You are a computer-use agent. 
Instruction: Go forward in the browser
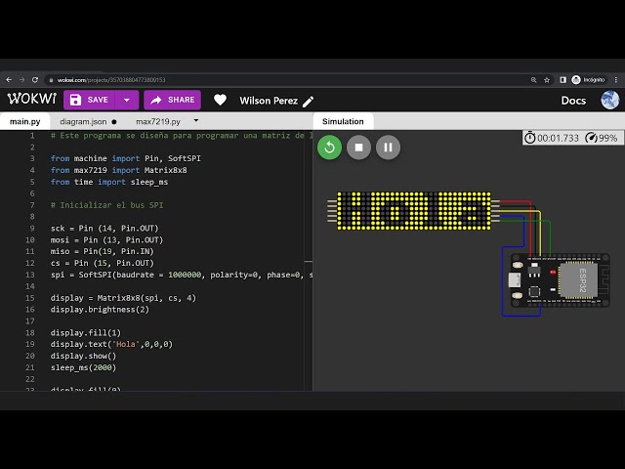(21, 80)
